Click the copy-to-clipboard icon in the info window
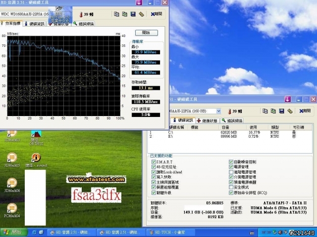 (x=265, y=111)
